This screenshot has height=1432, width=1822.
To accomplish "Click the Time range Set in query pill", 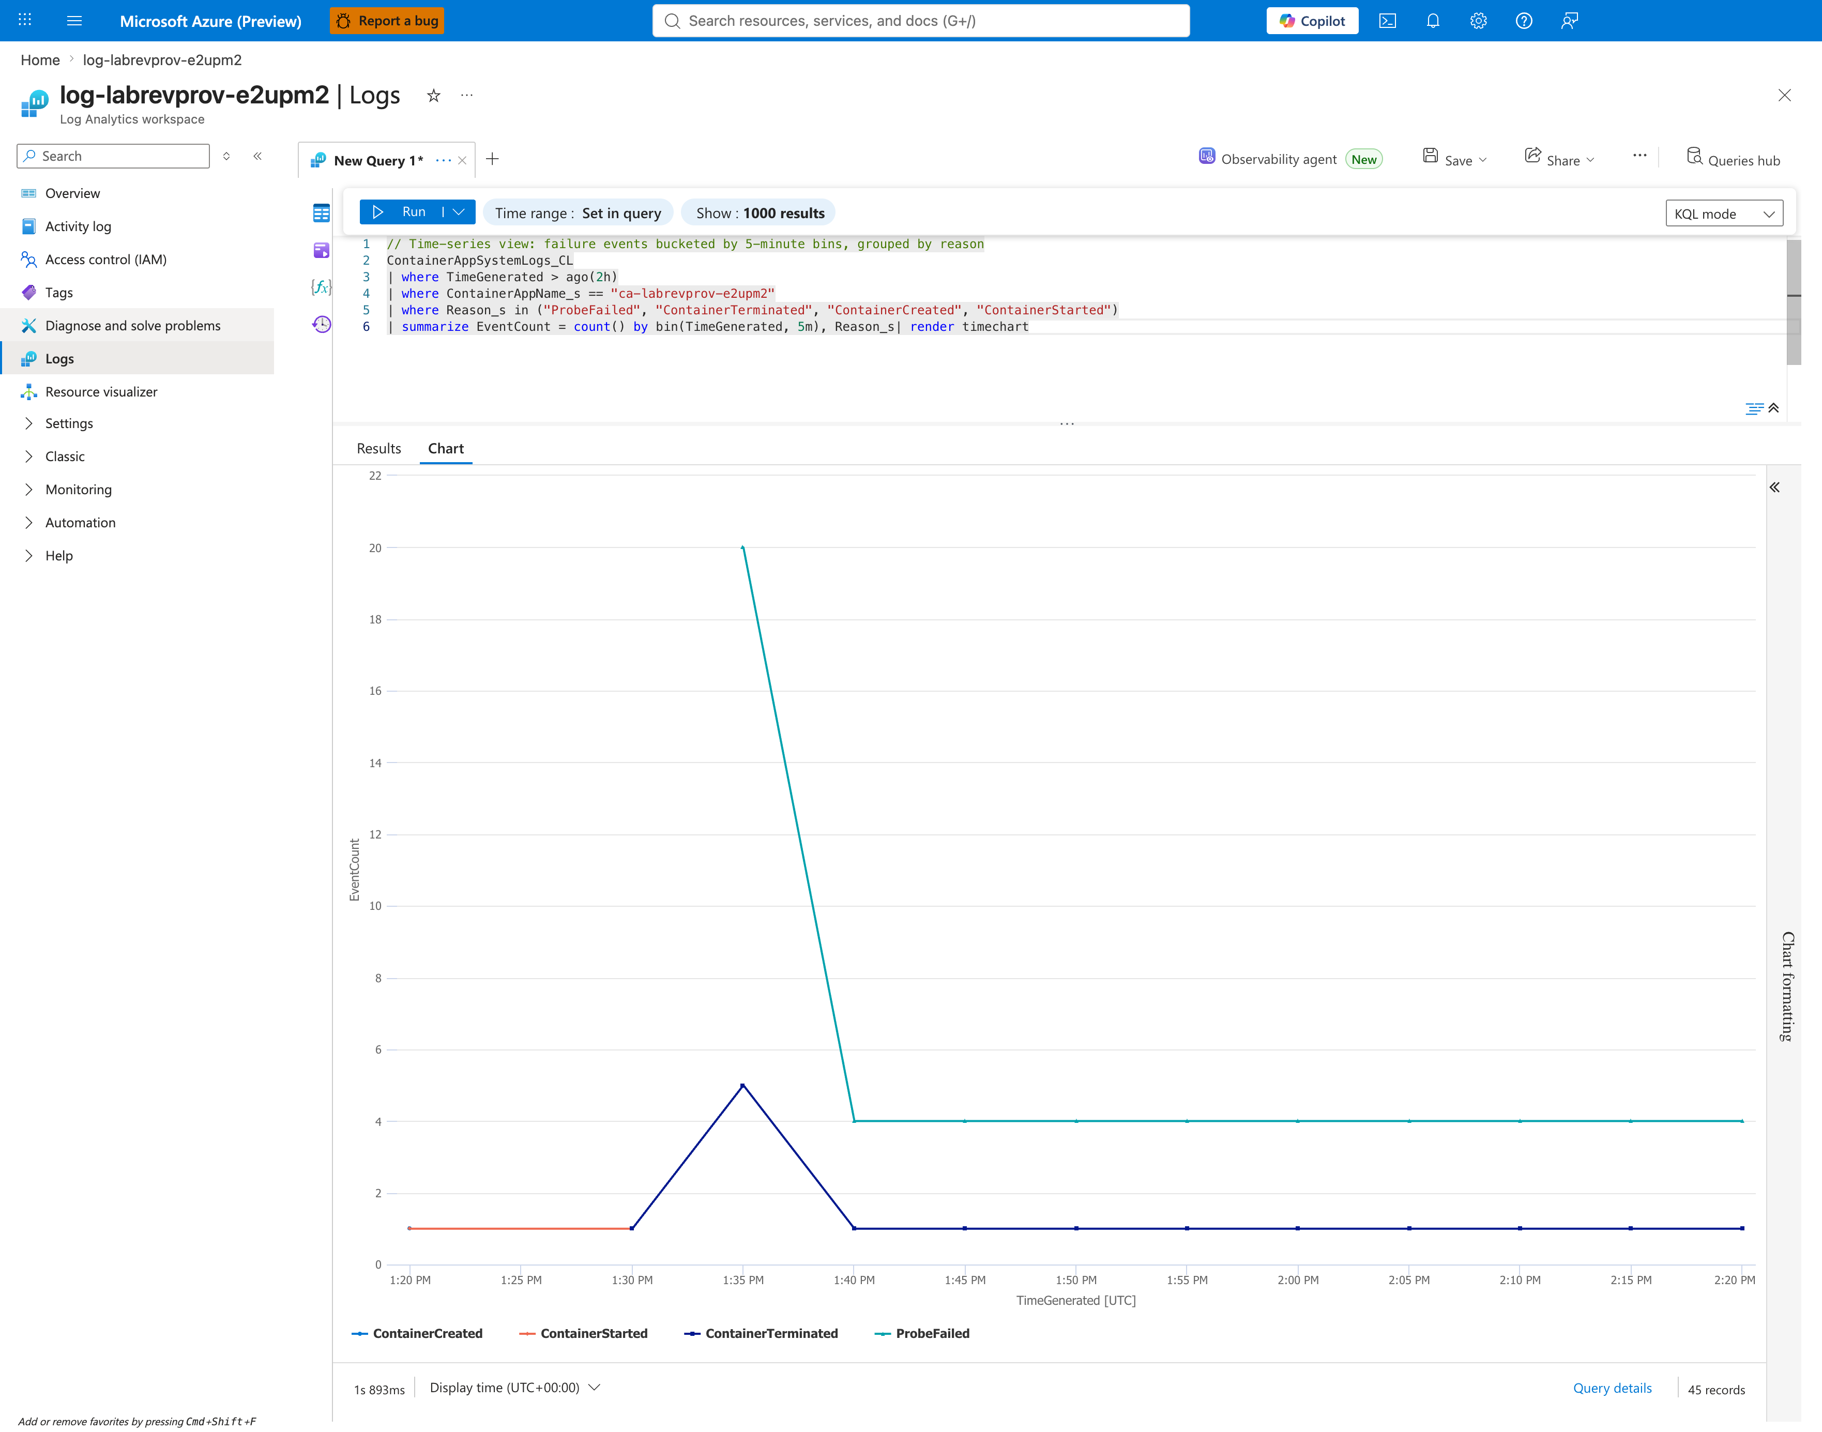I will [578, 213].
